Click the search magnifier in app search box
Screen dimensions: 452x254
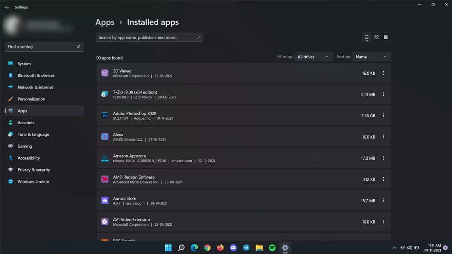[199, 37]
